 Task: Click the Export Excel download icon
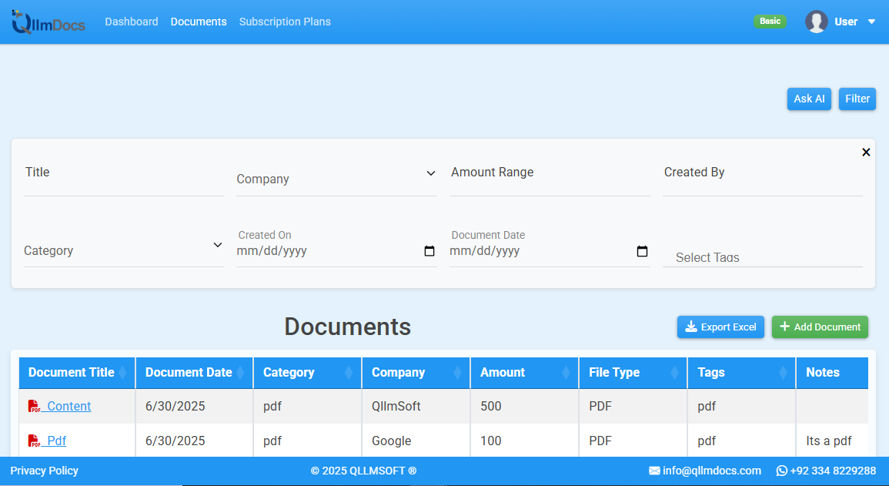pyautogui.click(x=690, y=327)
